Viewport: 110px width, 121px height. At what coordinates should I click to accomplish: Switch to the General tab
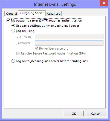point(11,14)
